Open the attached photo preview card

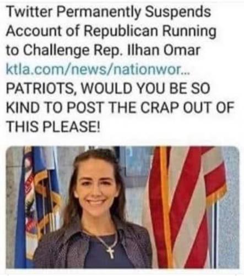point(123,208)
